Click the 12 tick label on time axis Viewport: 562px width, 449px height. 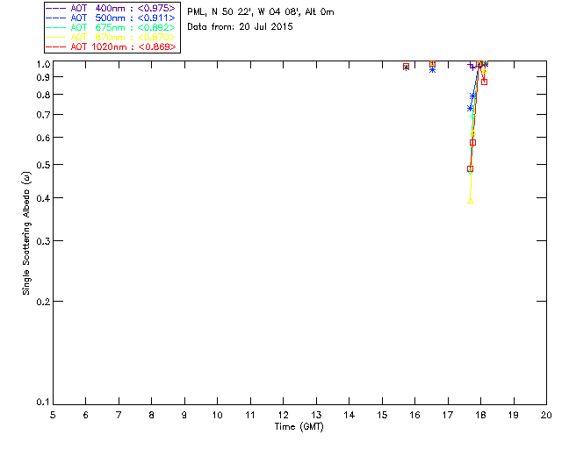(x=283, y=415)
